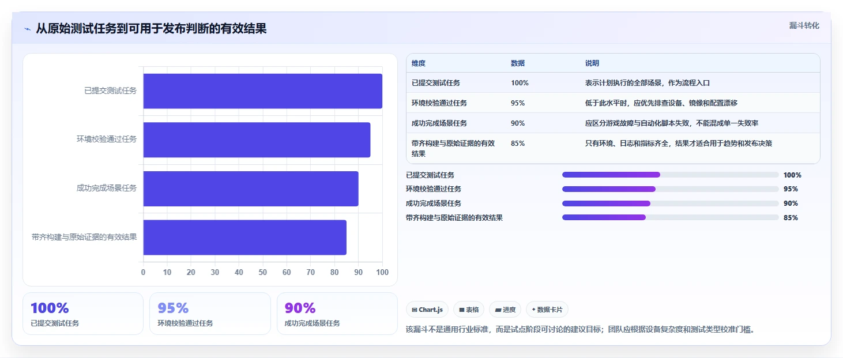This screenshot has width=843, height=358.
Task: Select table cell 已提交测试任务
Action: pos(436,83)
